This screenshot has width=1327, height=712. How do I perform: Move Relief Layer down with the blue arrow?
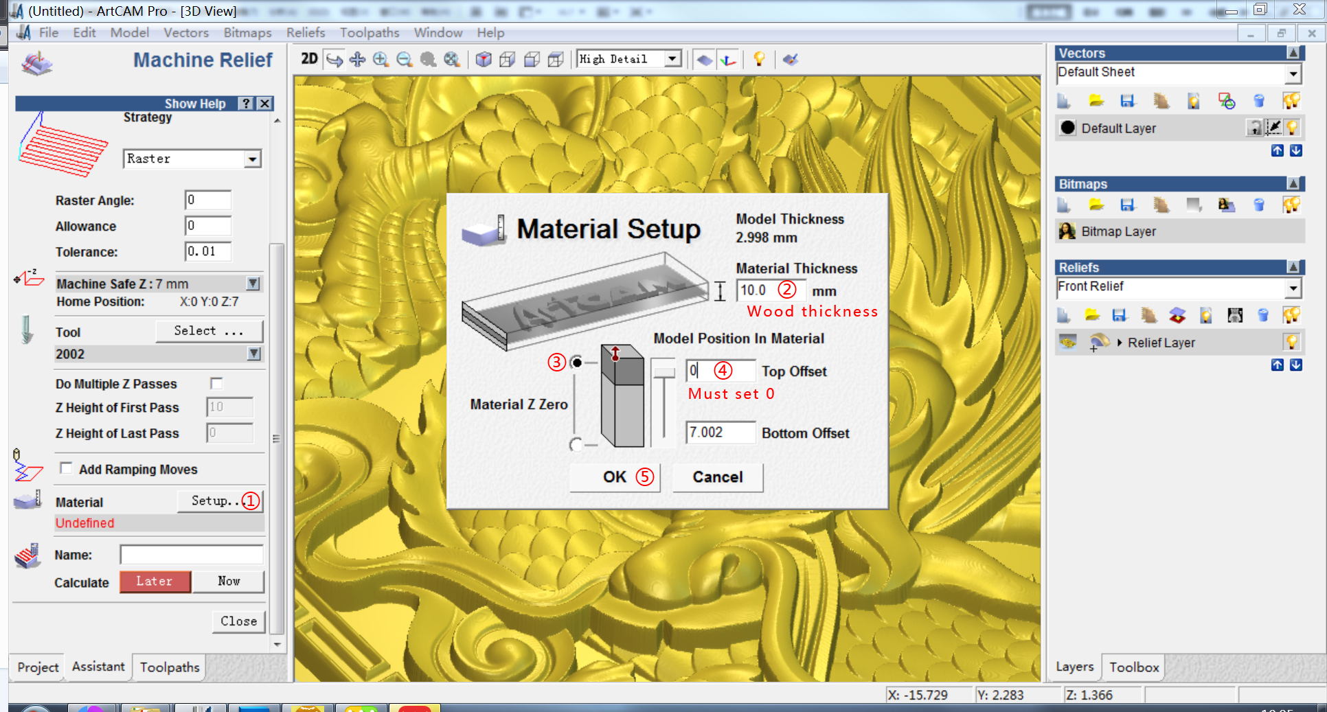1296,365
